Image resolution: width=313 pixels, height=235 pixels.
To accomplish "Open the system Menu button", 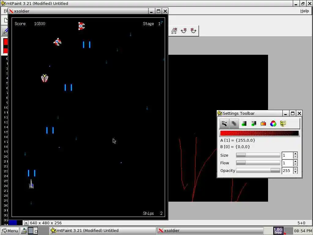I will (10, 231).
